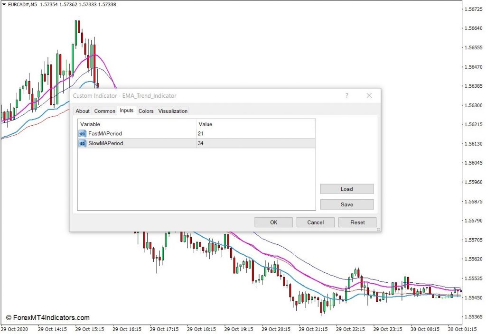
Task: Close the EMA_Trend_Indicator dialog
Action: click(369, 95)
